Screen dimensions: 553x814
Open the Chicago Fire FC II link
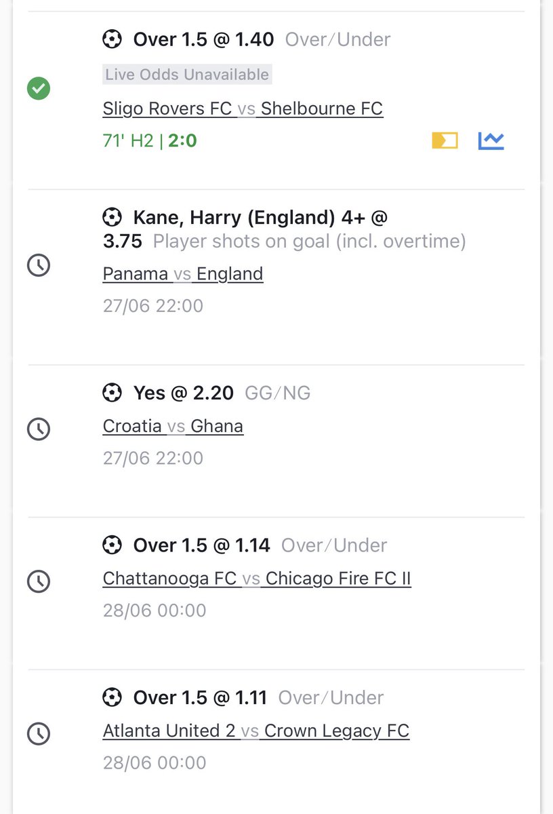tap(338, 579)
